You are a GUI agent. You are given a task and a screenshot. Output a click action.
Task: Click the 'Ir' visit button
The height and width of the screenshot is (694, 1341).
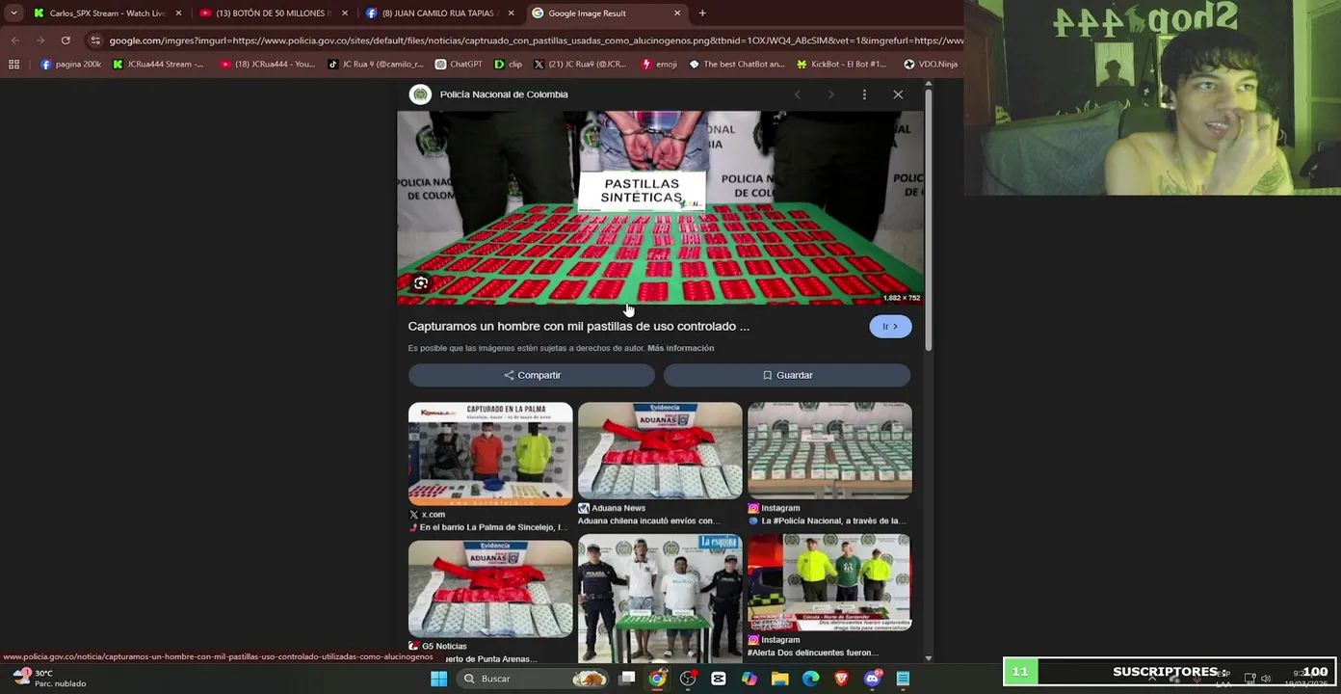tap(890, 327)
